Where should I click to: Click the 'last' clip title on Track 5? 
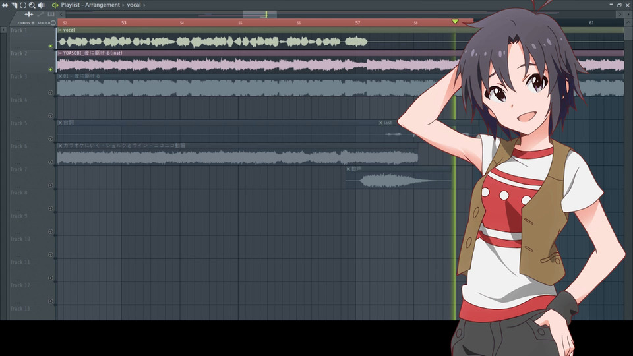point(388,123)
